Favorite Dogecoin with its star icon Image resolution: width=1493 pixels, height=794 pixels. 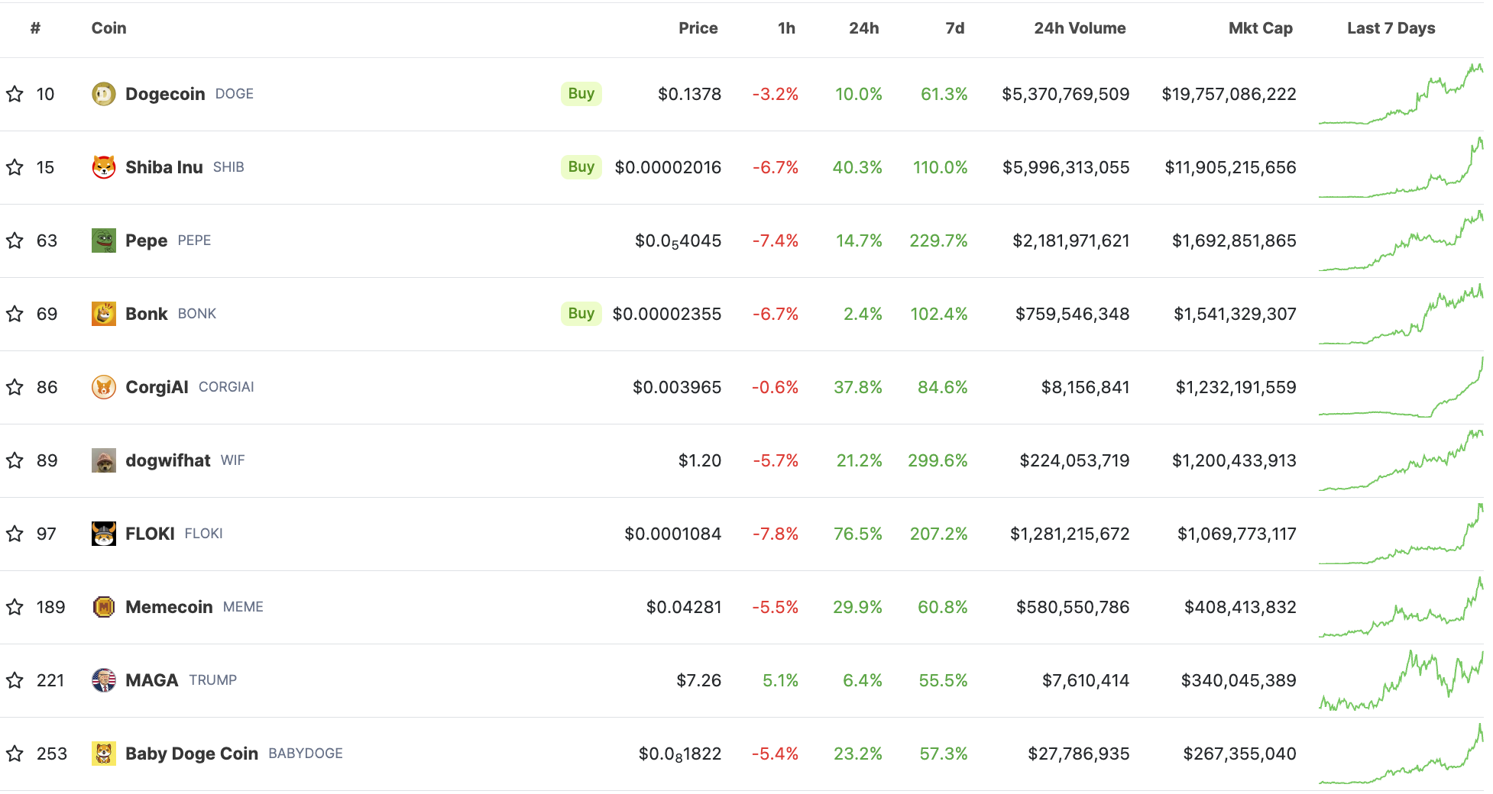click(x=15, y=94)
